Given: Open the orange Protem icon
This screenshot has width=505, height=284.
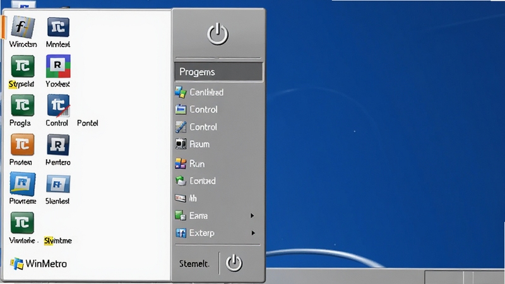Looking at the screenshot, I should (23, 145).
